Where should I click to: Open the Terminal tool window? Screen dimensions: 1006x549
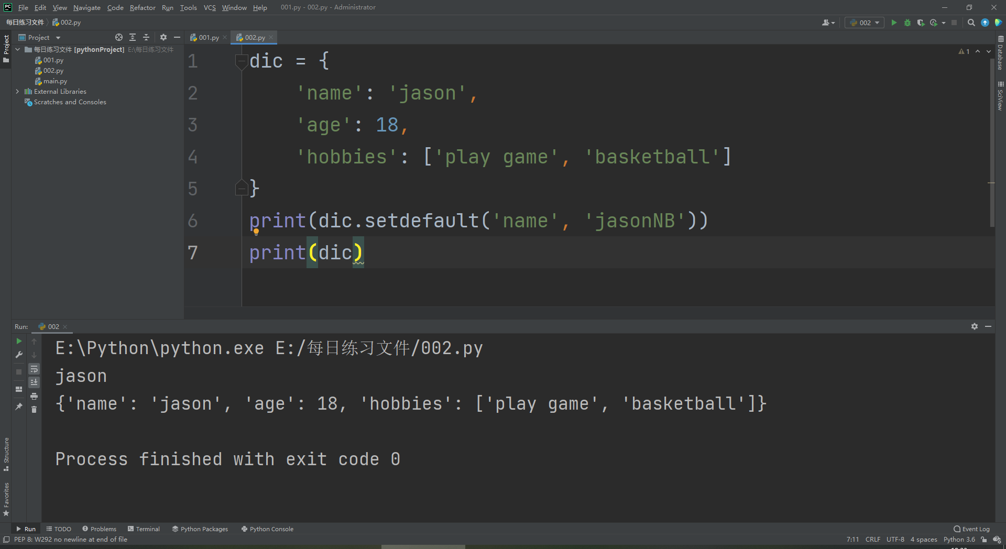(x=144, y=529)
